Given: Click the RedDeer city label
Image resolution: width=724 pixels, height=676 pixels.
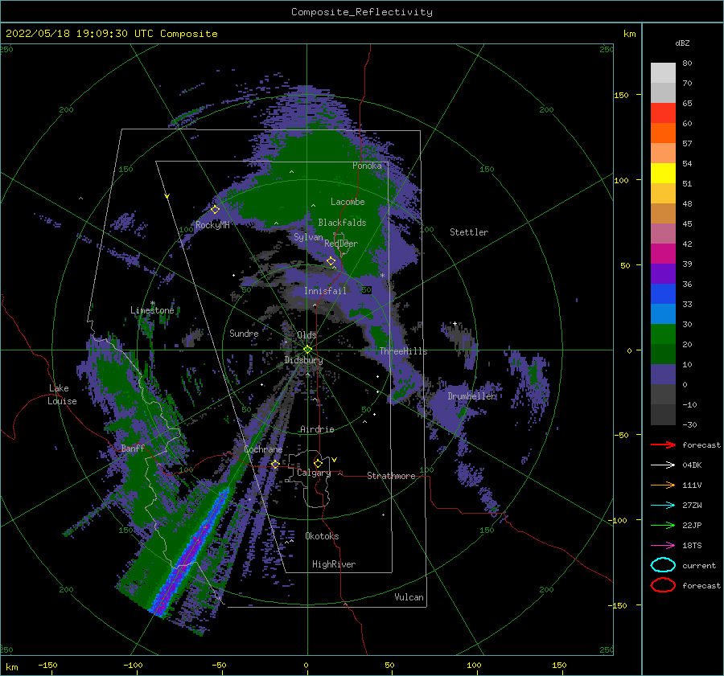Looking at the screenshot, I should pos(341,244).
